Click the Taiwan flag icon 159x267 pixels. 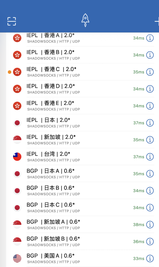coord(17,157)
